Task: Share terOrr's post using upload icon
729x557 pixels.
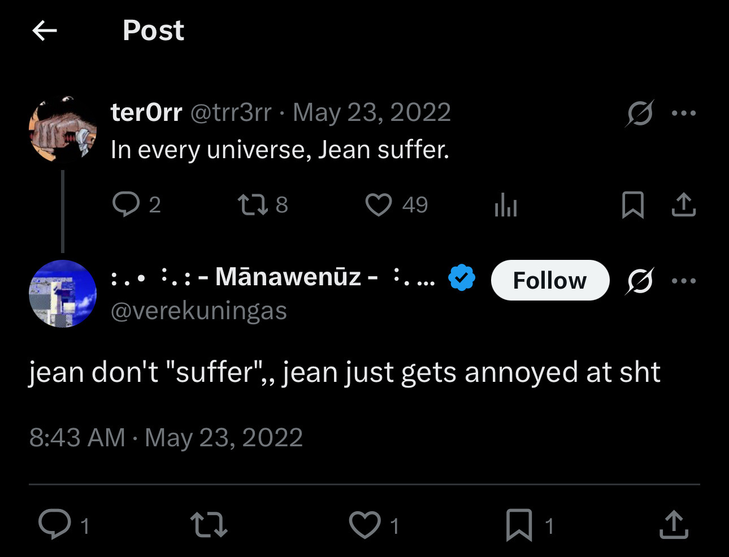Action: coord(683,204)
